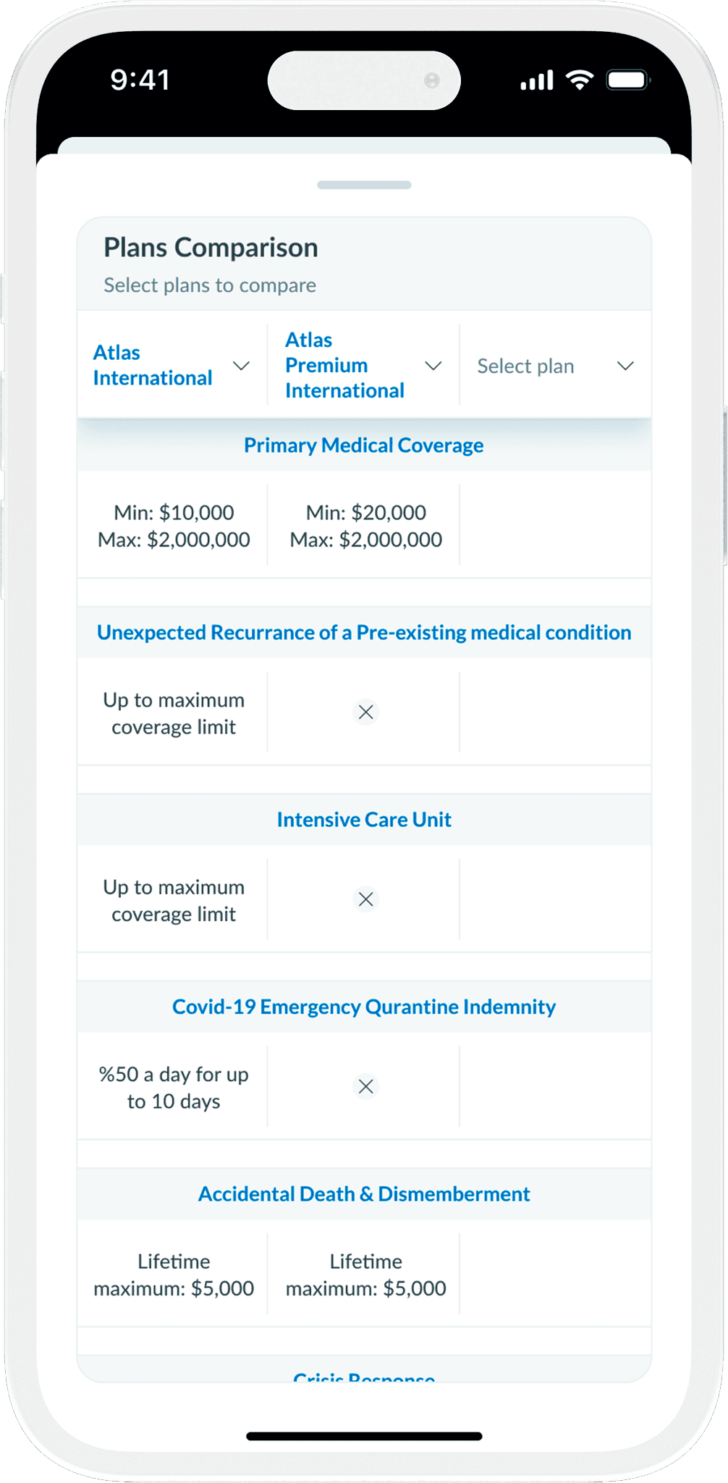Image resolution: width=728 pixels, height=1483 pixels.
Task: Tap Unexpected Recurrance of Pre-existing condition heading
Action: 364,633
